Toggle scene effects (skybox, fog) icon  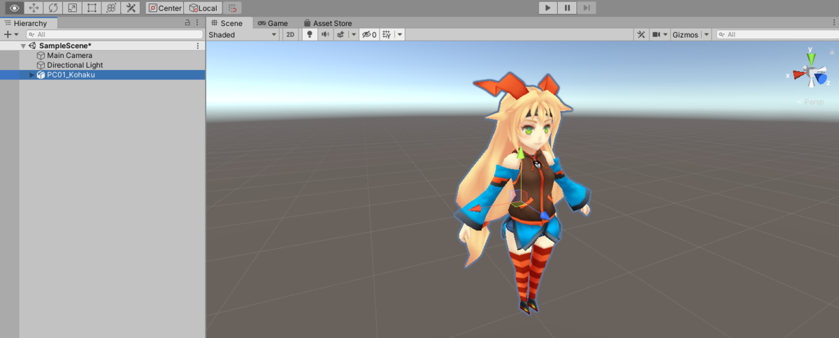tap(340, 34)
